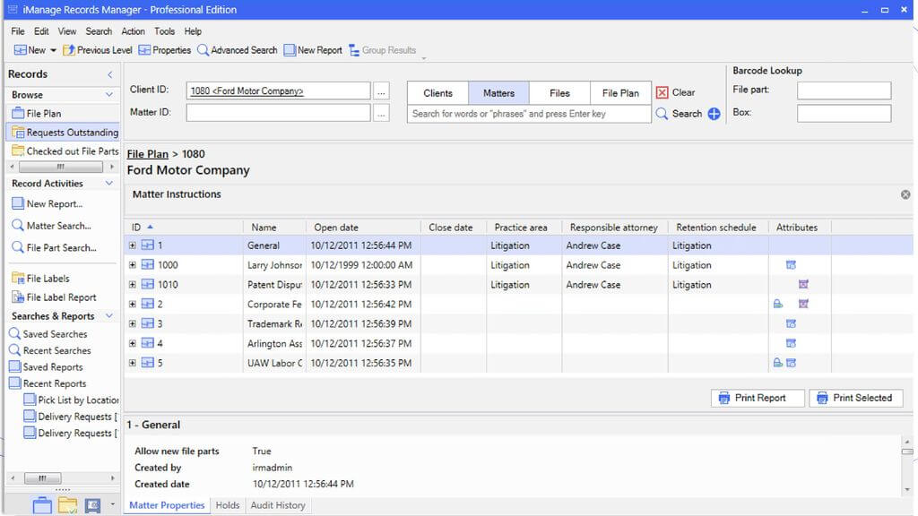Collapse the Record Activities section

[108, 183]
